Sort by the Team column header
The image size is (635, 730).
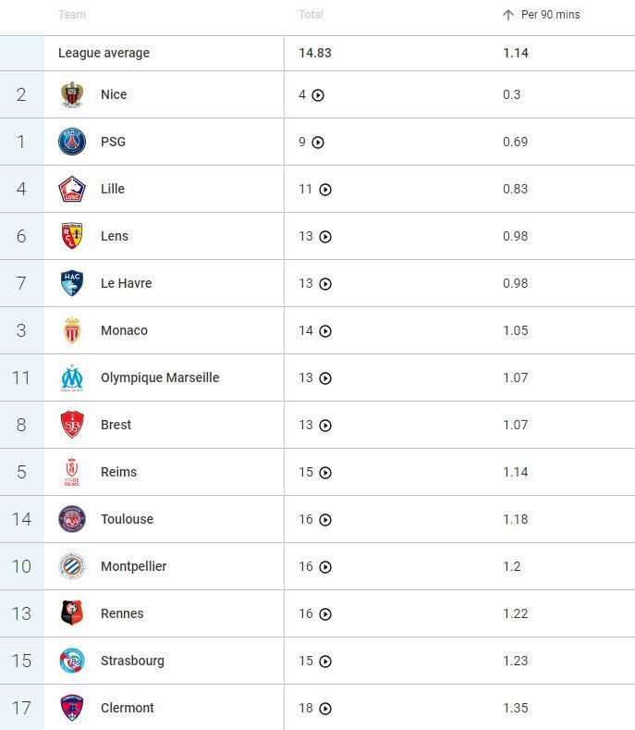tap(72, 15)
